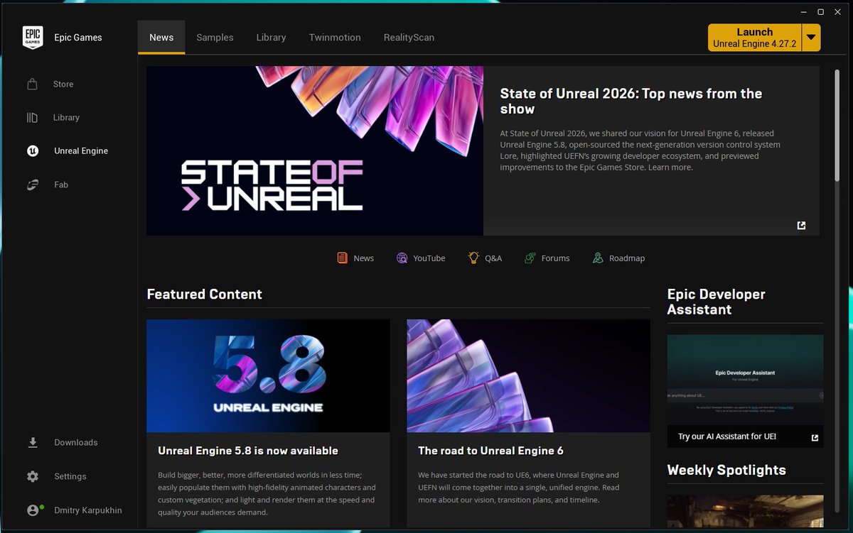This screenshot has height=533, width=853.
Task: Open Fab label in sidebar
Action: coord(61,185)
